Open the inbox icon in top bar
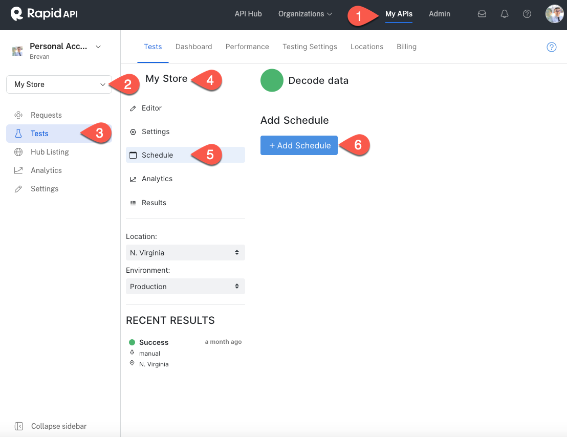567x437 pixels. [482, 14]
